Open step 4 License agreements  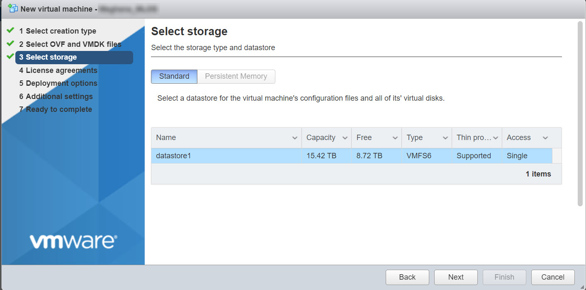(x=58, y=70)
